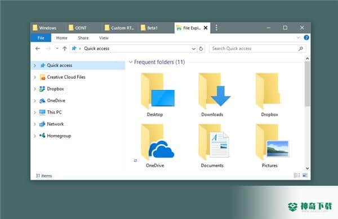Click the "Frequent folders (11)" heading
Image resolution: width=338 pixels, height=219 pixels.
click(x=159, y=62)
